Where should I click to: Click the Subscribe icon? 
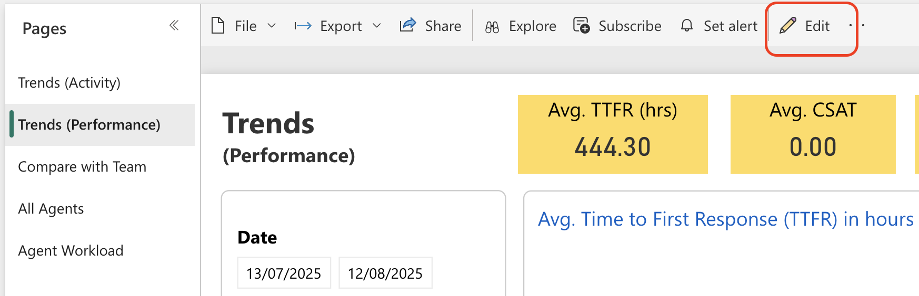pos(581,25)
